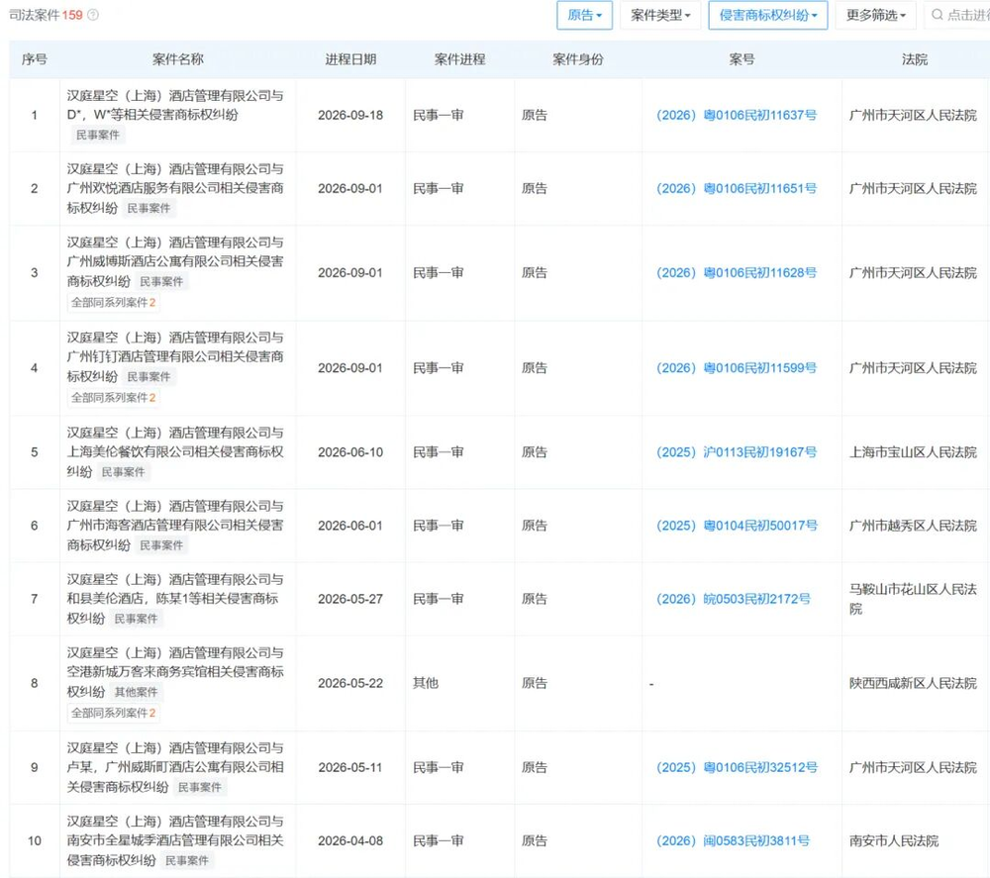Select case name with 上海美伦餐饮有限公司
The width and height of the screenshot is (990, 878).
coord(175,452)
